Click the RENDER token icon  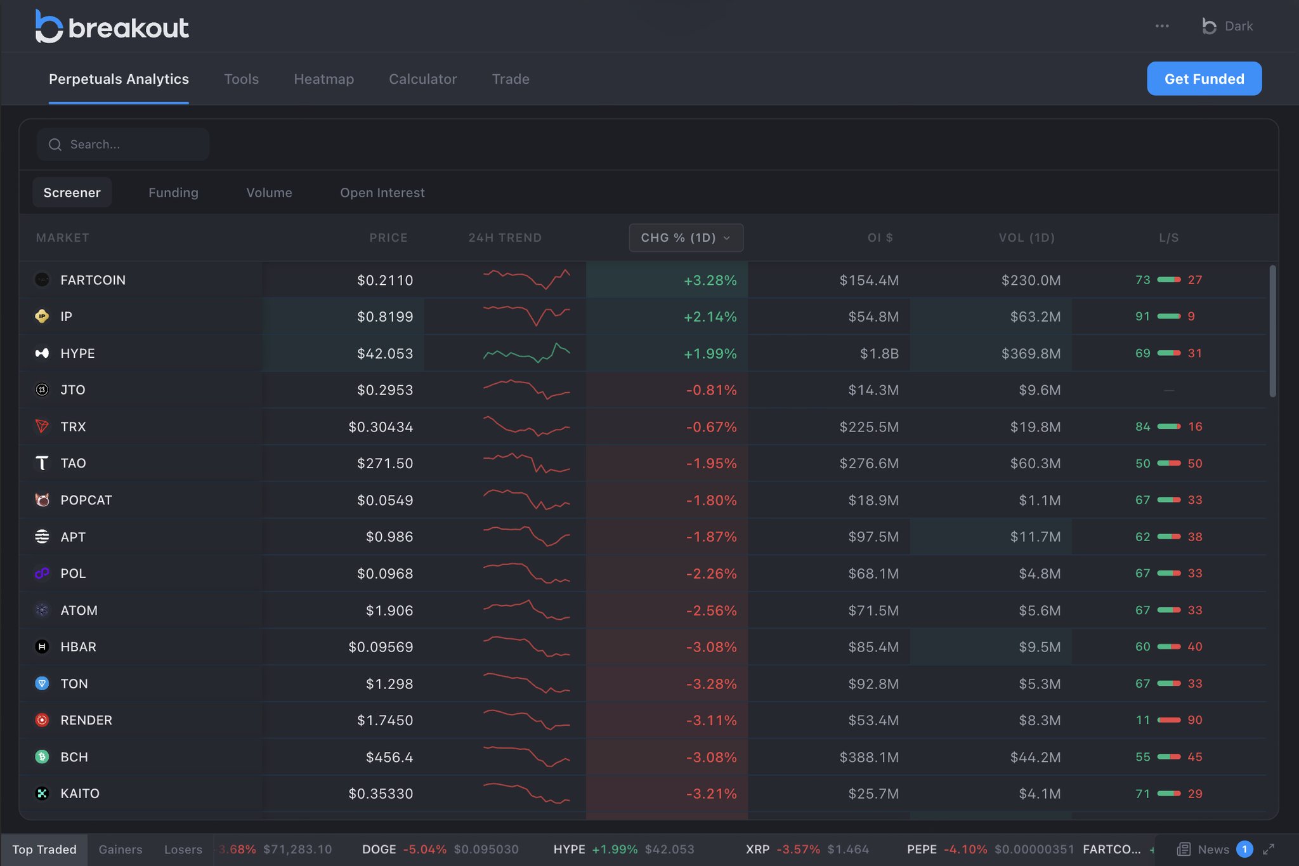pos(42,720)
